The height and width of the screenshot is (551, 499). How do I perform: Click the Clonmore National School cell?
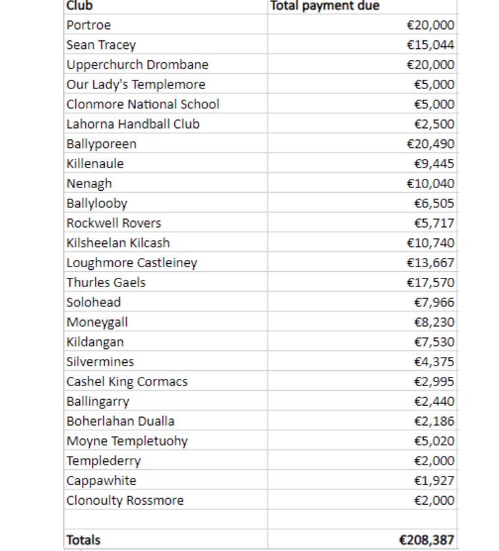pos(166,104)
